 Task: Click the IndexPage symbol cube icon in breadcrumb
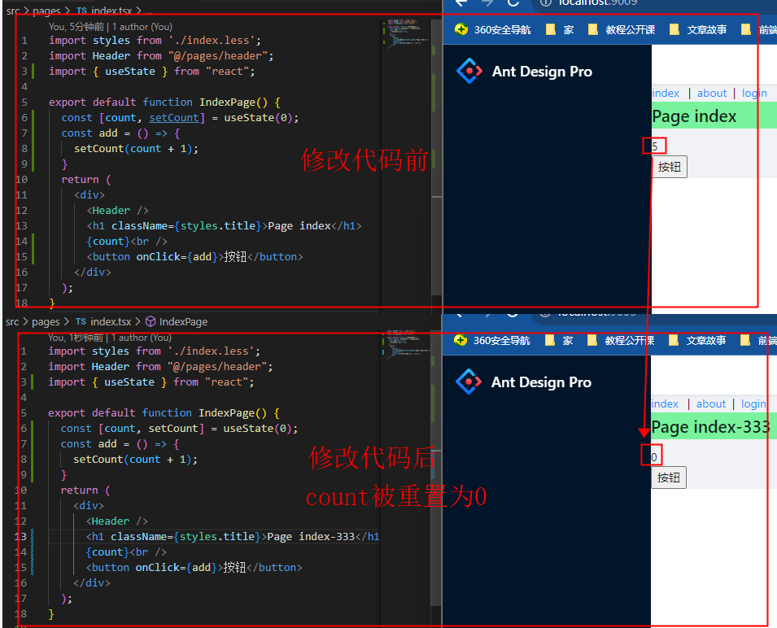click(x=151, y=321)
